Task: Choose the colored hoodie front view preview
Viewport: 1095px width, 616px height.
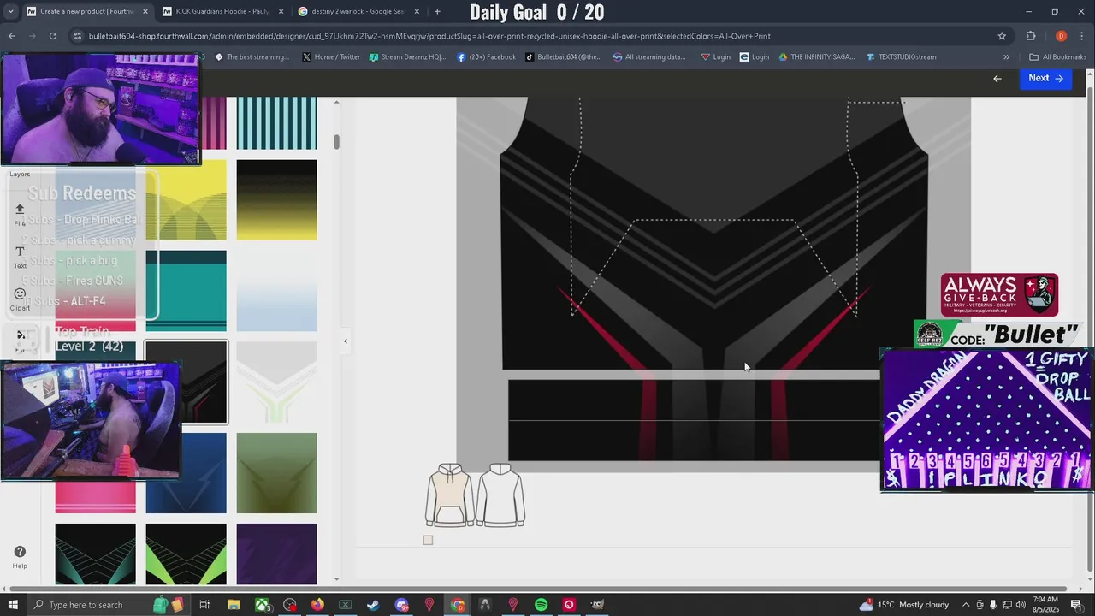Action: tap(450, 495)
